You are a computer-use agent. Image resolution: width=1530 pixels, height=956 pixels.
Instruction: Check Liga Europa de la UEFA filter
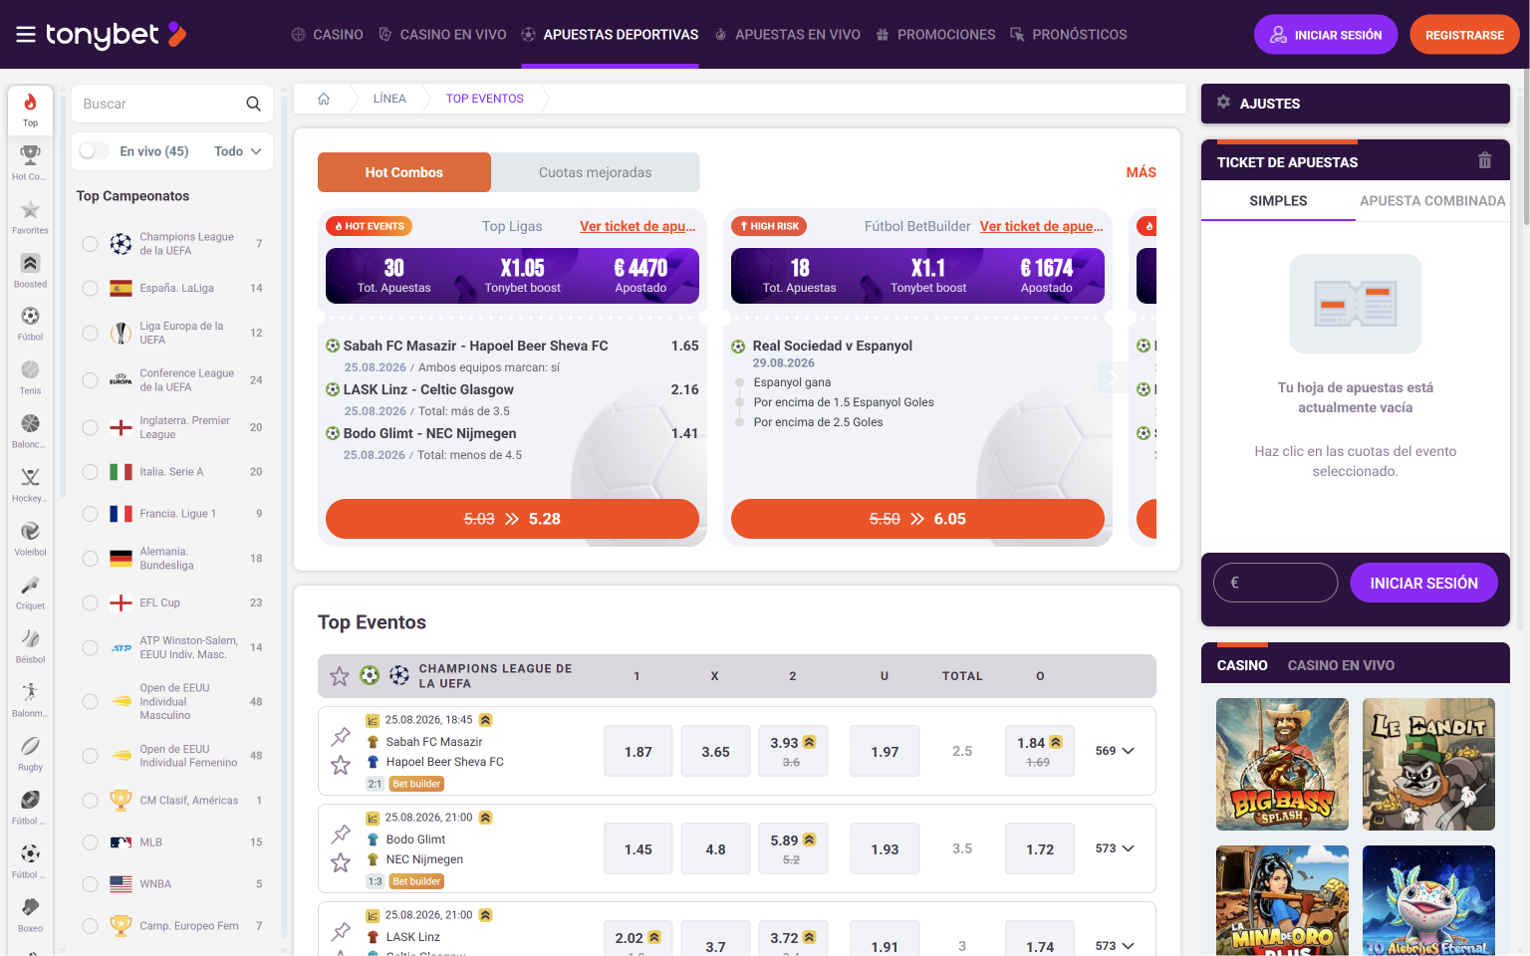pyautogui.click(x=90, y=333)
